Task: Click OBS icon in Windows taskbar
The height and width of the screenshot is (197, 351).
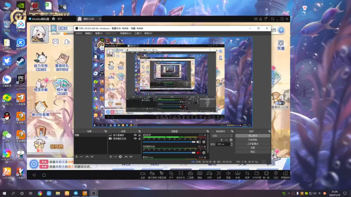Action: 94,193
